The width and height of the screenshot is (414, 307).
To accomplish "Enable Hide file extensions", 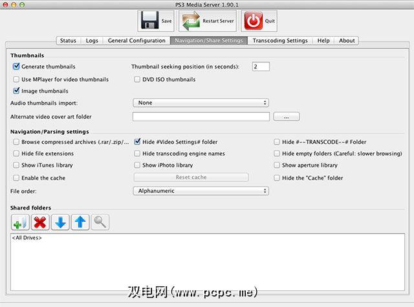I will tap(16, 153).
